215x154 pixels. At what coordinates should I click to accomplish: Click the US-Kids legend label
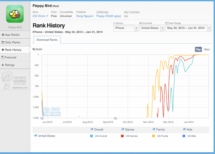192,136
